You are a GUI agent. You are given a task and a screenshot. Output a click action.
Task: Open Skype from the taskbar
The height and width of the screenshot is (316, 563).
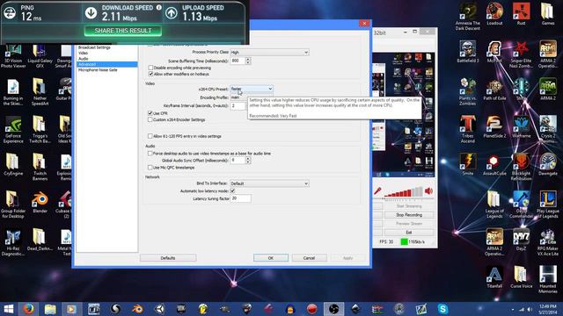(442, 308)
